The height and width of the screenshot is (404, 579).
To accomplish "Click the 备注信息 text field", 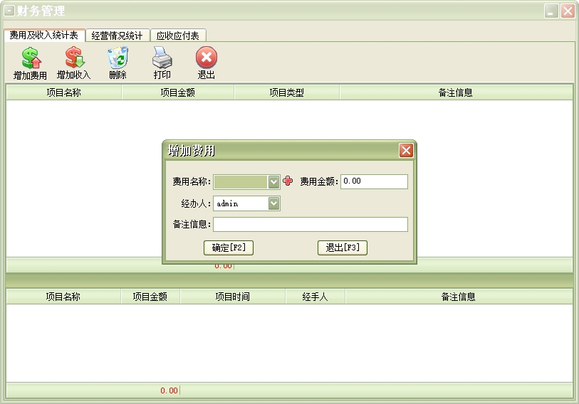I will [x=310, y=225].
